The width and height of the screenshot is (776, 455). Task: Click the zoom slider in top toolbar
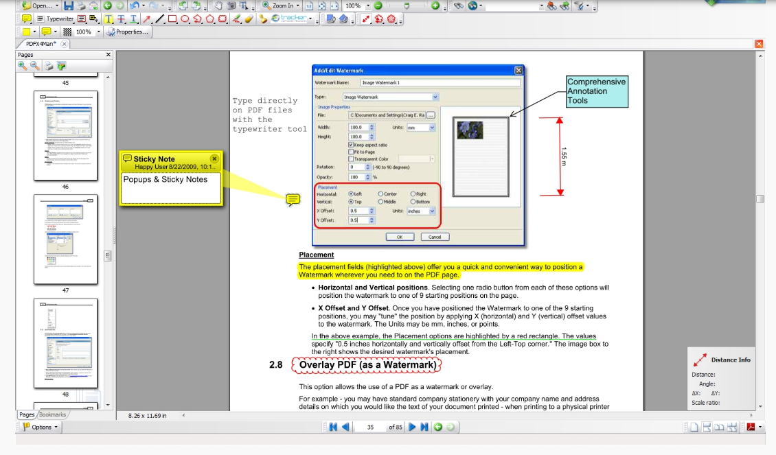coord(407,6)
